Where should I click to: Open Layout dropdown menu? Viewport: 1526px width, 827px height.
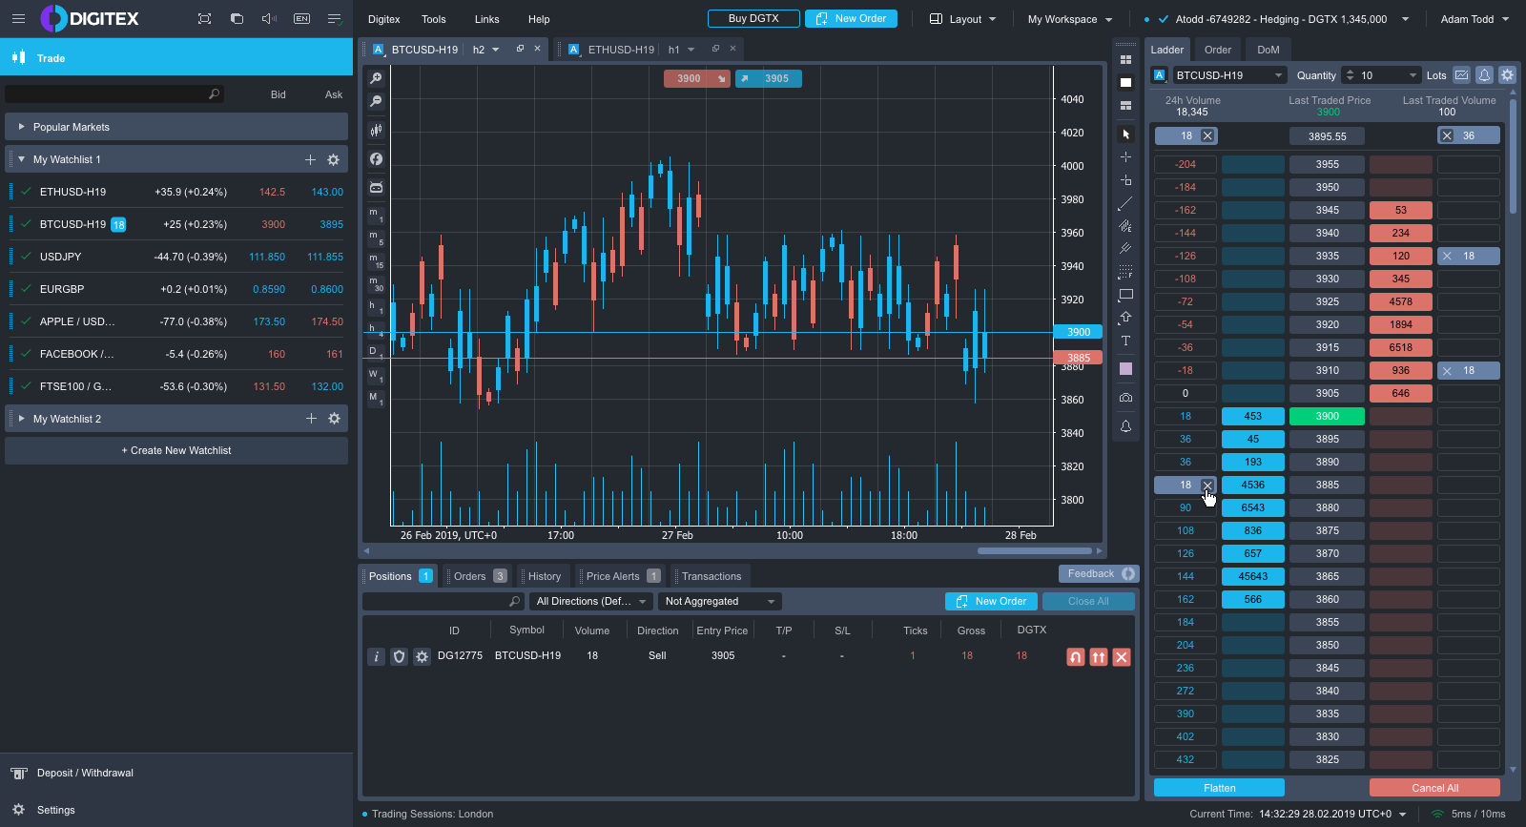click(963, 19)
